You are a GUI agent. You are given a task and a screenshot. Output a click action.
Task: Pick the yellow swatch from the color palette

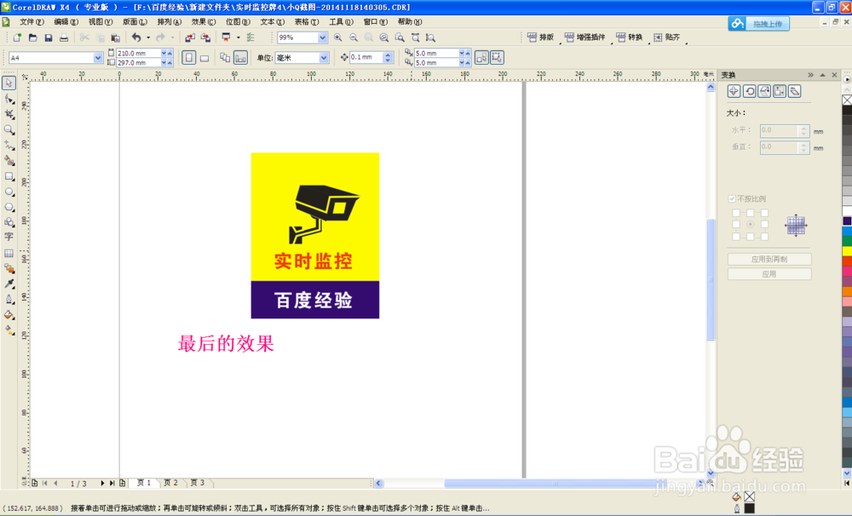point(846,252)
